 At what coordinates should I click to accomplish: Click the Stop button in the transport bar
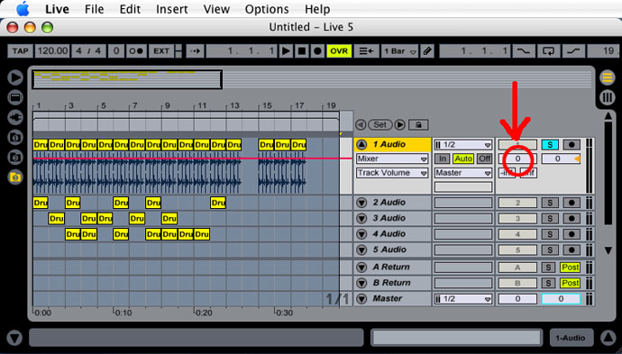click(302, 51)
